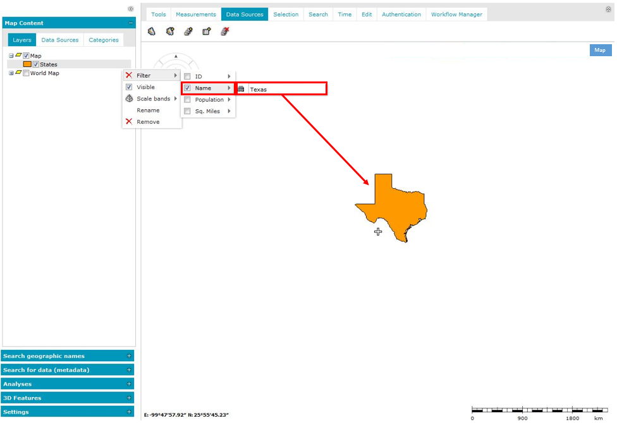This screenshot has height=423, width=617.
Task: Tick the Population filter checkbox
Action: click(x=187, y=100)
